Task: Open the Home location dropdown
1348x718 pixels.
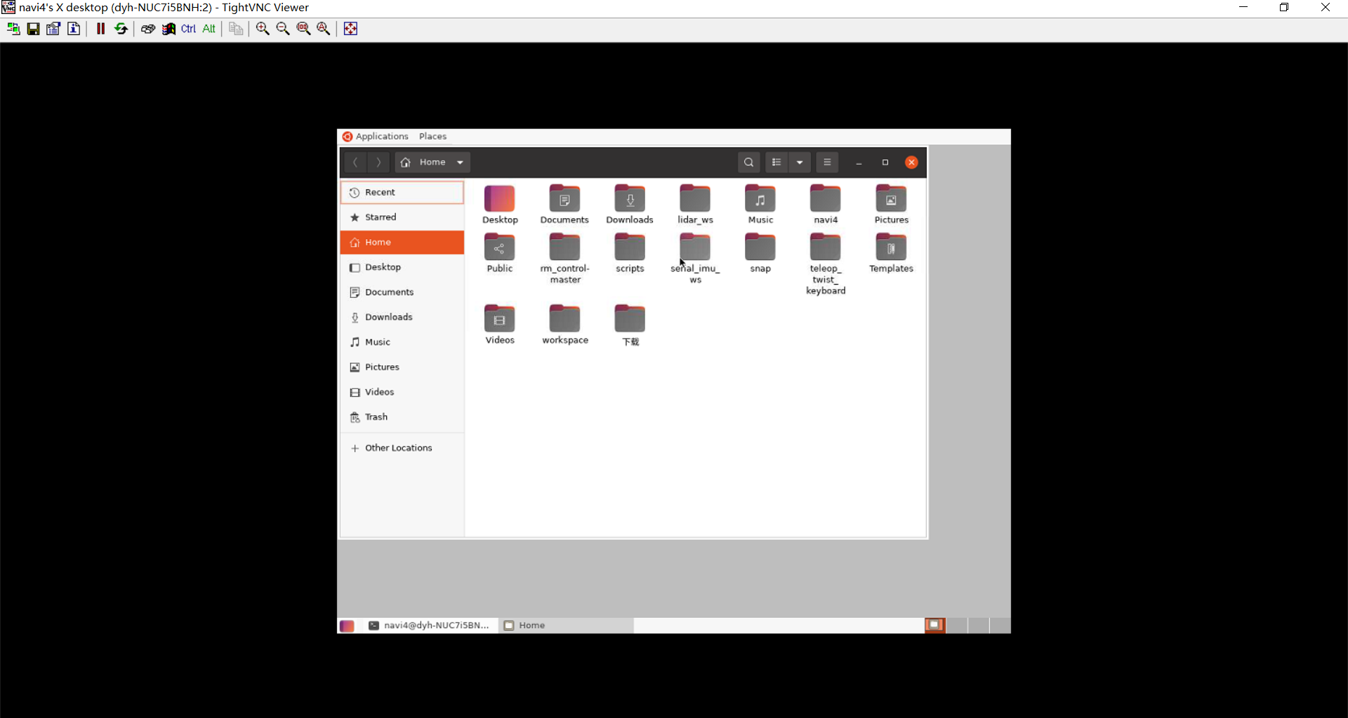Action: coord(432,162)
